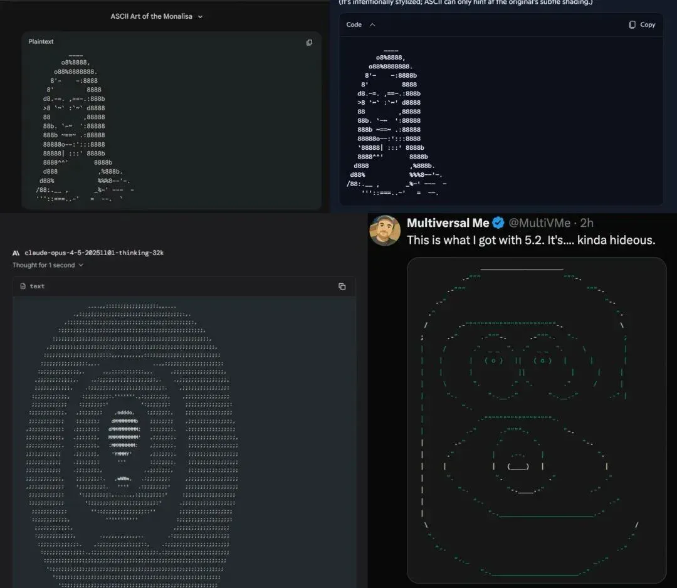Open the 2h tweet timestamp

pos(586,223)
